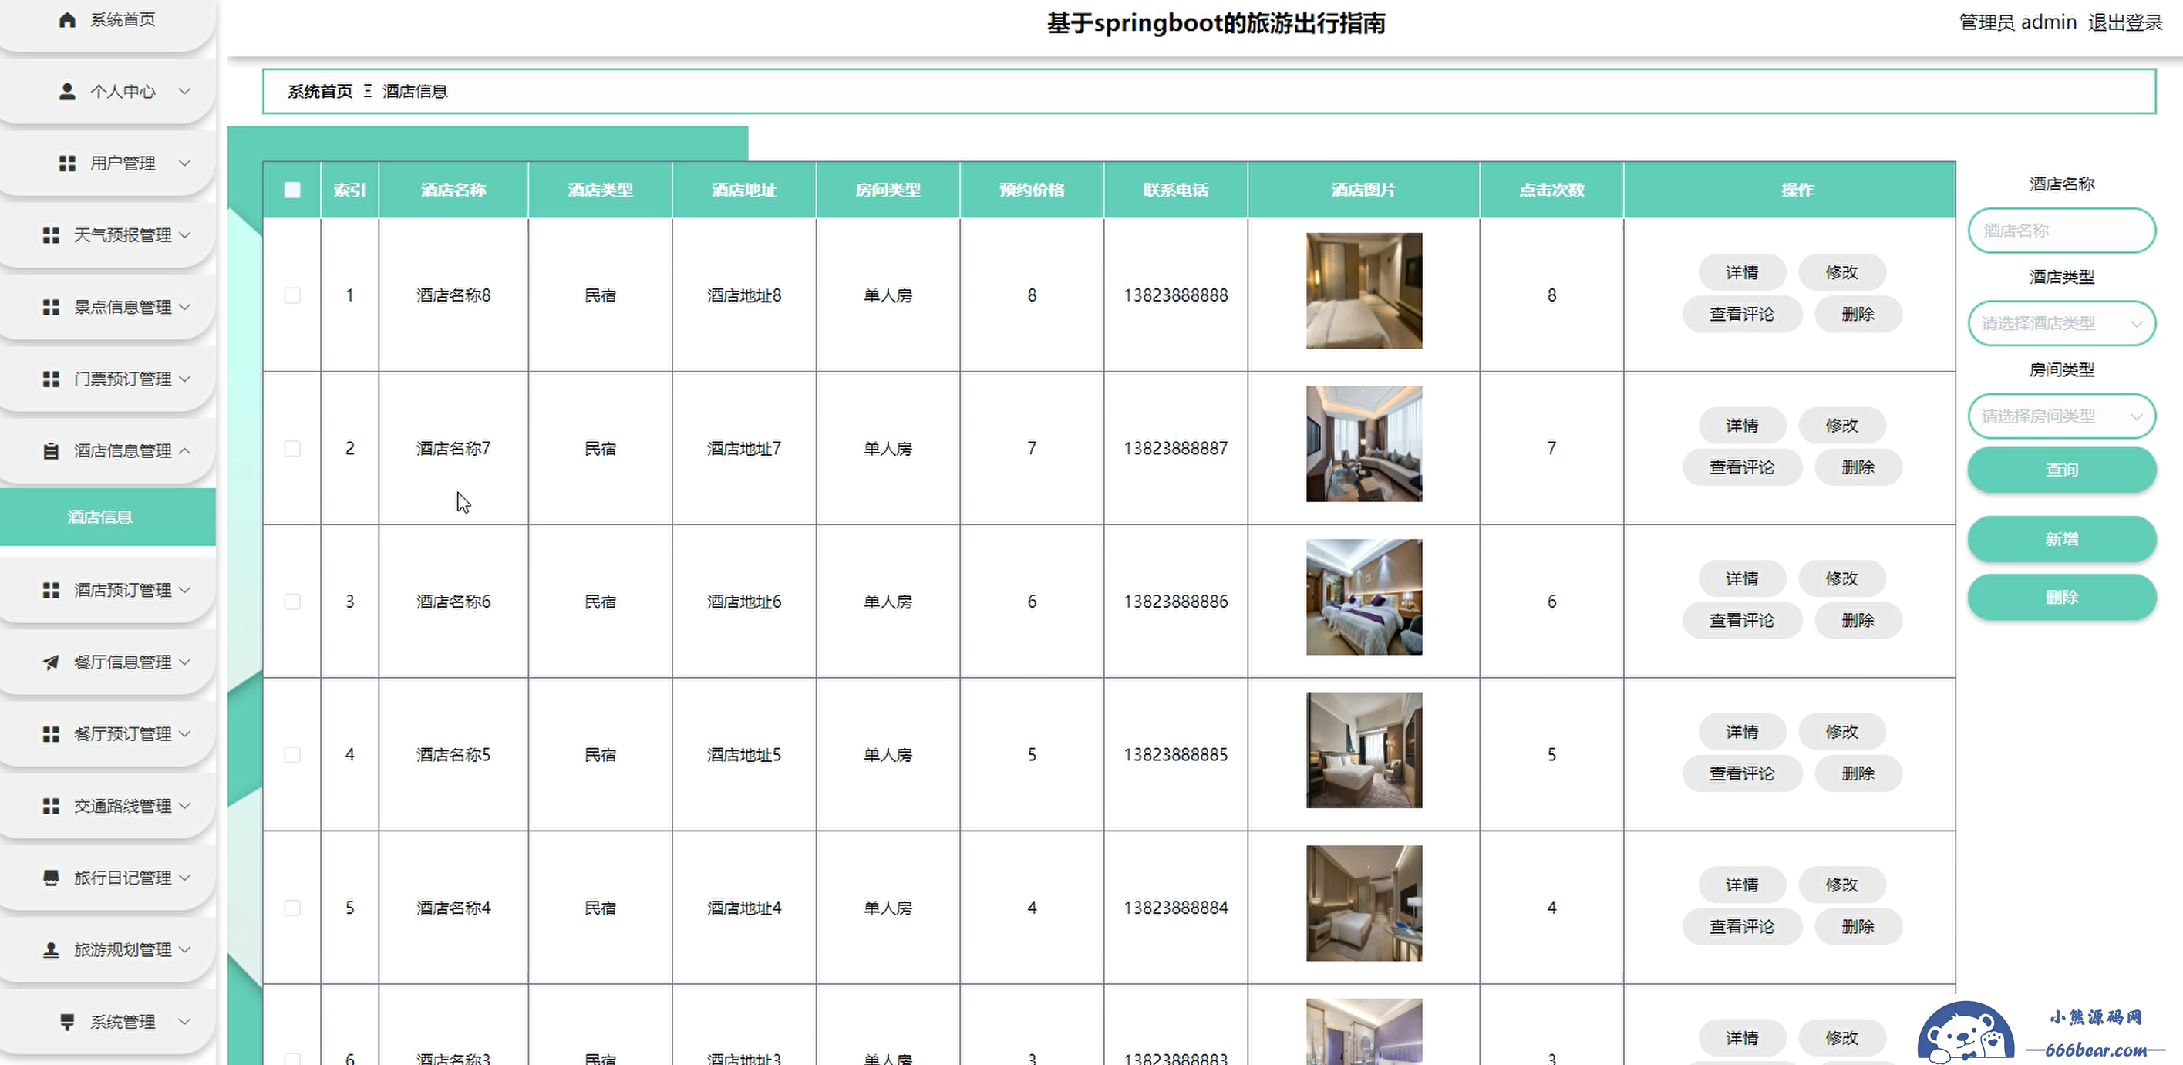The height and width of the screenshot is (1065, 2183).
Task: Expand the 天气预报管理 chevron
Action: coord(185,235)
